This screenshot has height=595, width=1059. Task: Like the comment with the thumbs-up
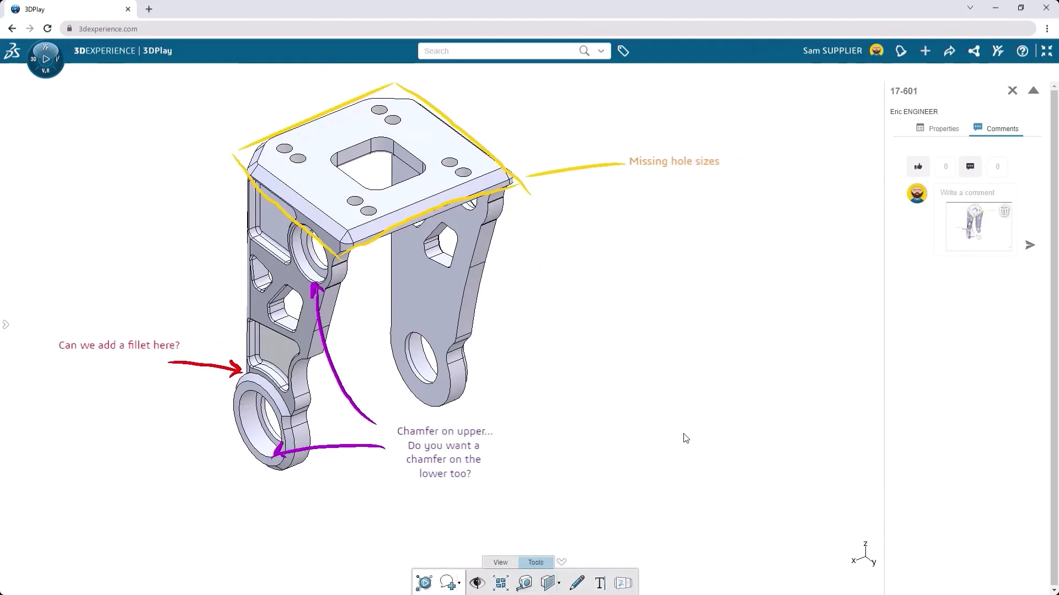coord(918,166)
